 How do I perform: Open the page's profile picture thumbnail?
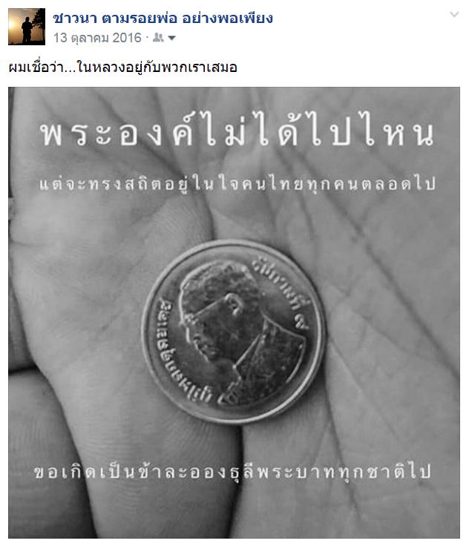pos(27,27)
